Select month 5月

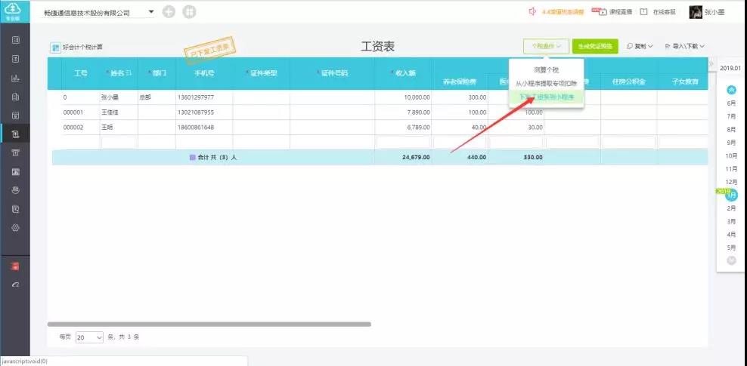tap(731, 248)
